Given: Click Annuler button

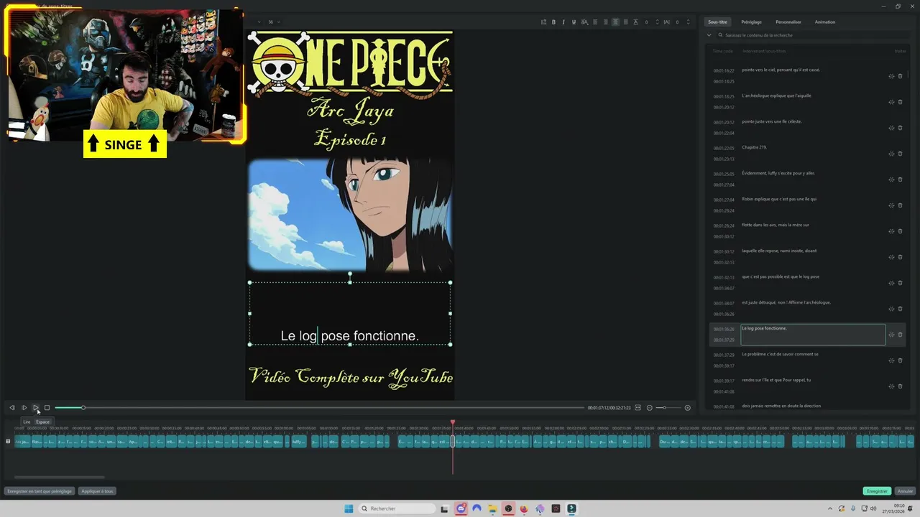Looking at the screenshot, I should [x=904, y=491].
